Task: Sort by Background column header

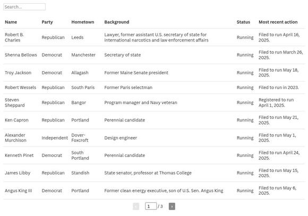Action: (x=117, y=22)
